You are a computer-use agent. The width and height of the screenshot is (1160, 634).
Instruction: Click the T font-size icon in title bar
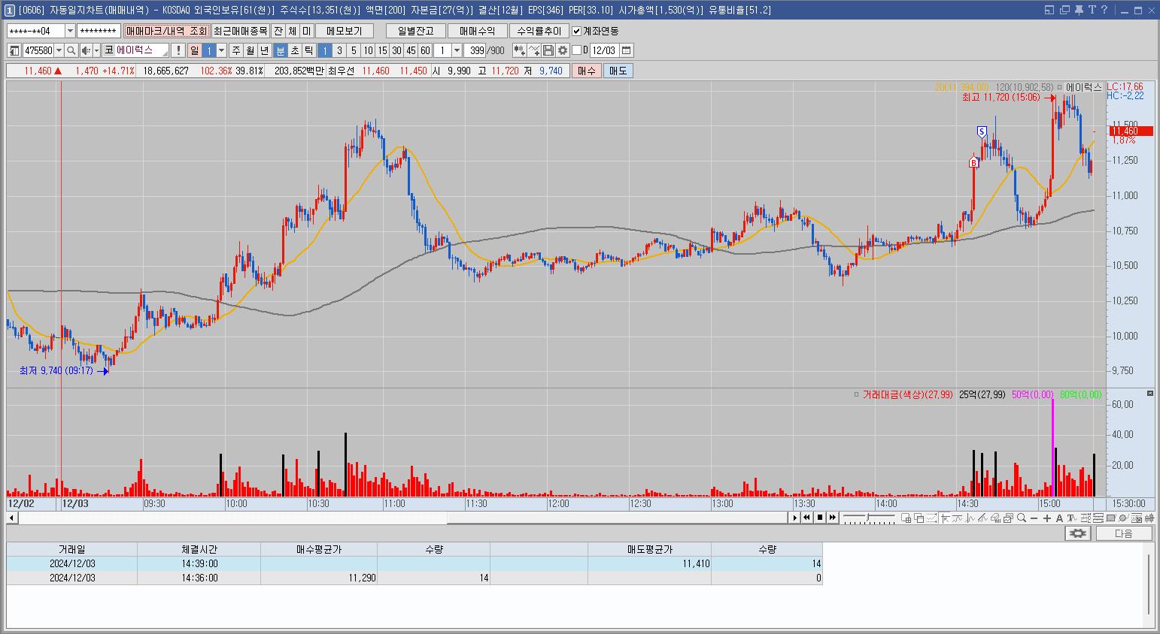1092,10
